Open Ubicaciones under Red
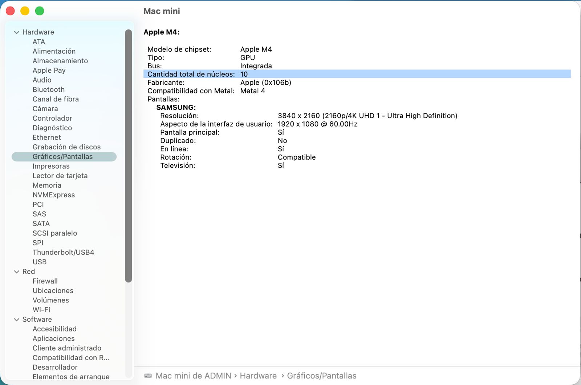The height and width of the screenshot is (385, 581). (53, 290)
